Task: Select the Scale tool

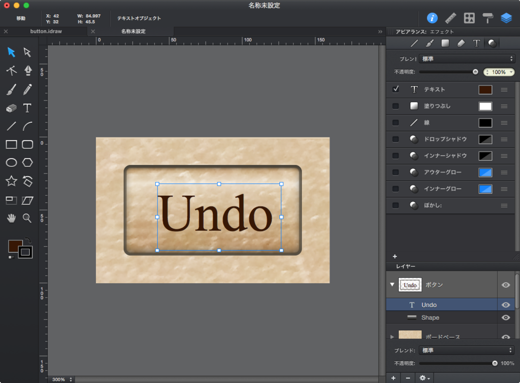Action: coord(11,200)
